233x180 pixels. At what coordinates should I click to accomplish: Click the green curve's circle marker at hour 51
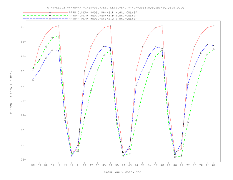click(143, 94)
